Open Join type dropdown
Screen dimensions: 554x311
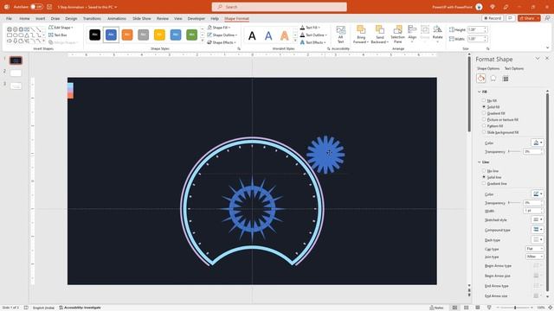[534, 257]
